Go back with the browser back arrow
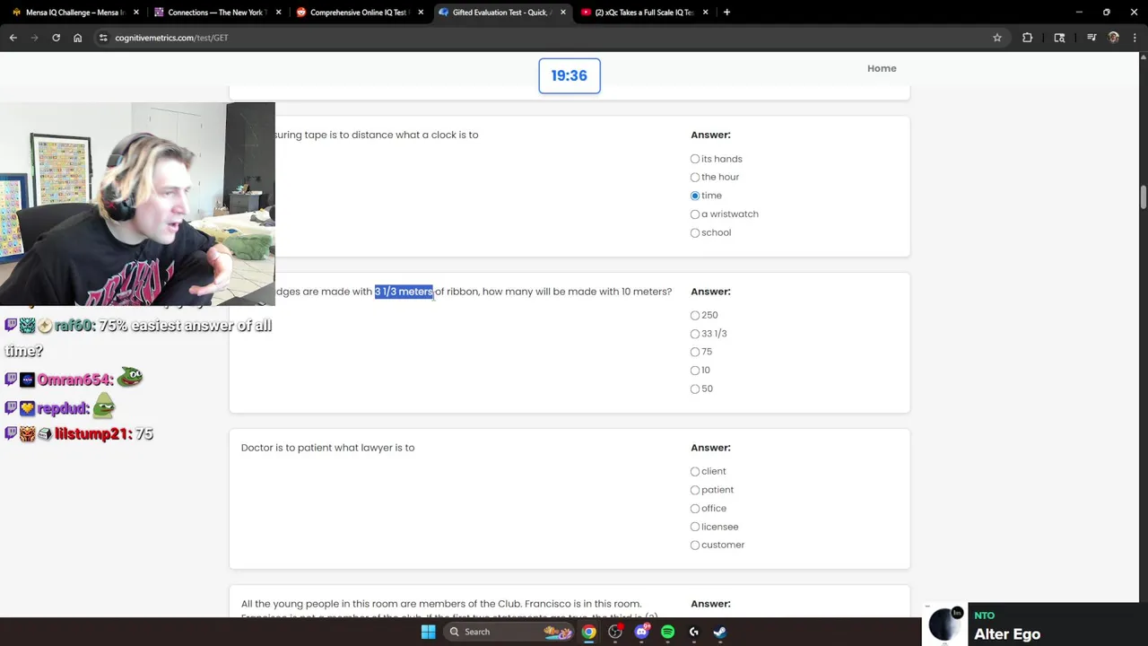The height and width of the screenshot is (646, 1148). tap(13, 38)
